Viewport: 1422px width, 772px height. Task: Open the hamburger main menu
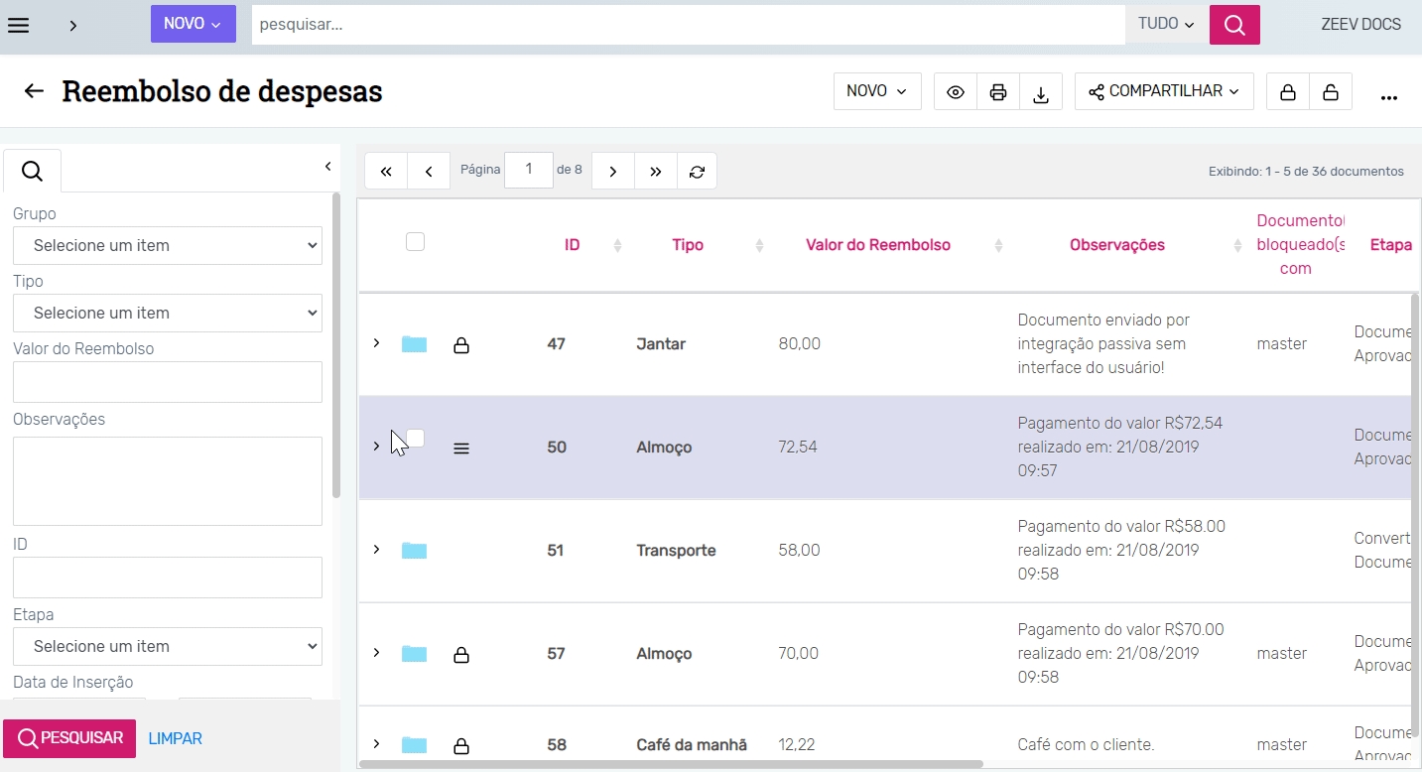click(x=18, y=25)
